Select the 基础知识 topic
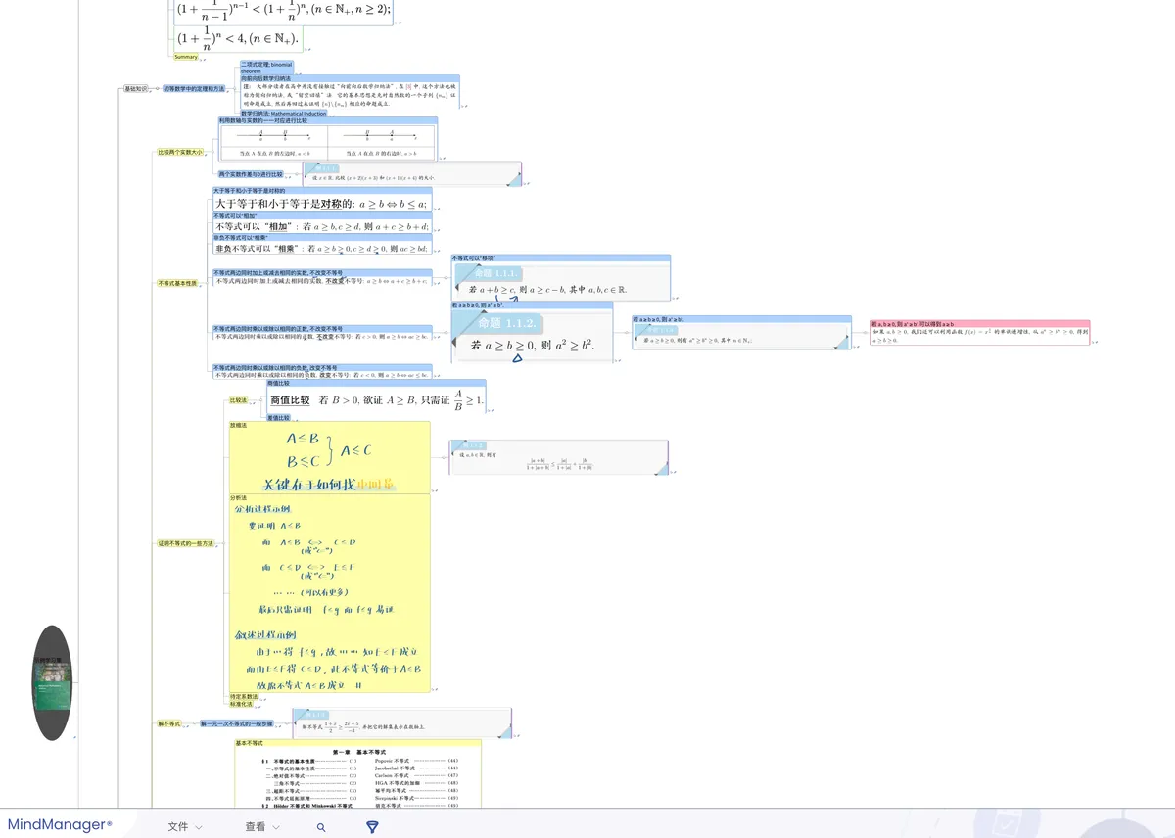 point(135,88)
